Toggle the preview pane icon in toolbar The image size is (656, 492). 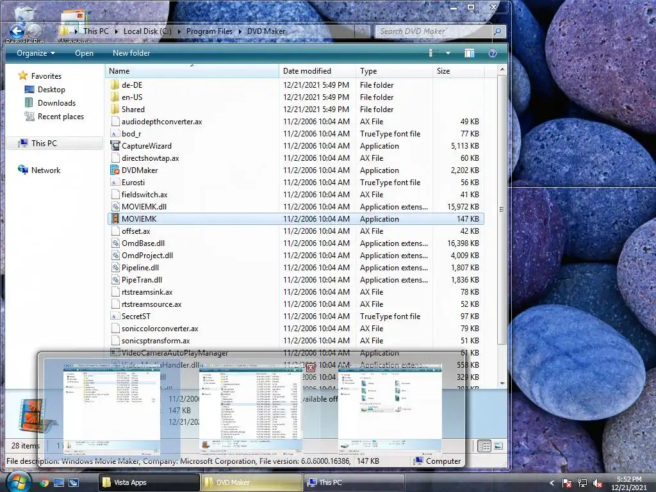pyautogui.click(x=470, y=53)
